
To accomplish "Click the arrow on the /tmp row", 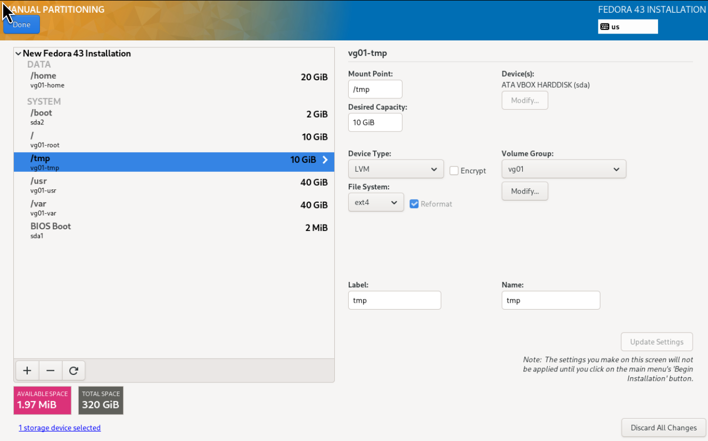I will (x=325, y=160).
